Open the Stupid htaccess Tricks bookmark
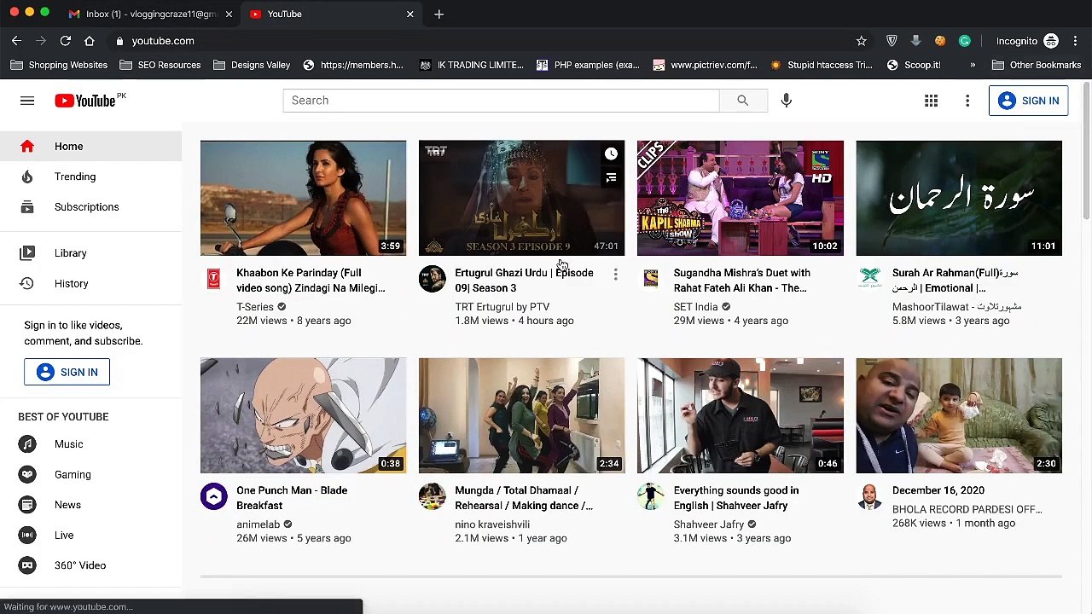This screenshot has height=614, width=1092. coord(821,65)
